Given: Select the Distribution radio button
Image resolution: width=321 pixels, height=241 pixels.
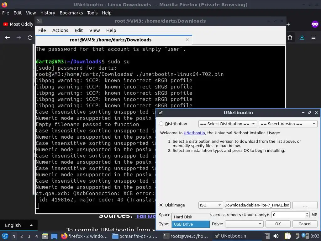Looking at the screenshot, I should coord(161,124).
